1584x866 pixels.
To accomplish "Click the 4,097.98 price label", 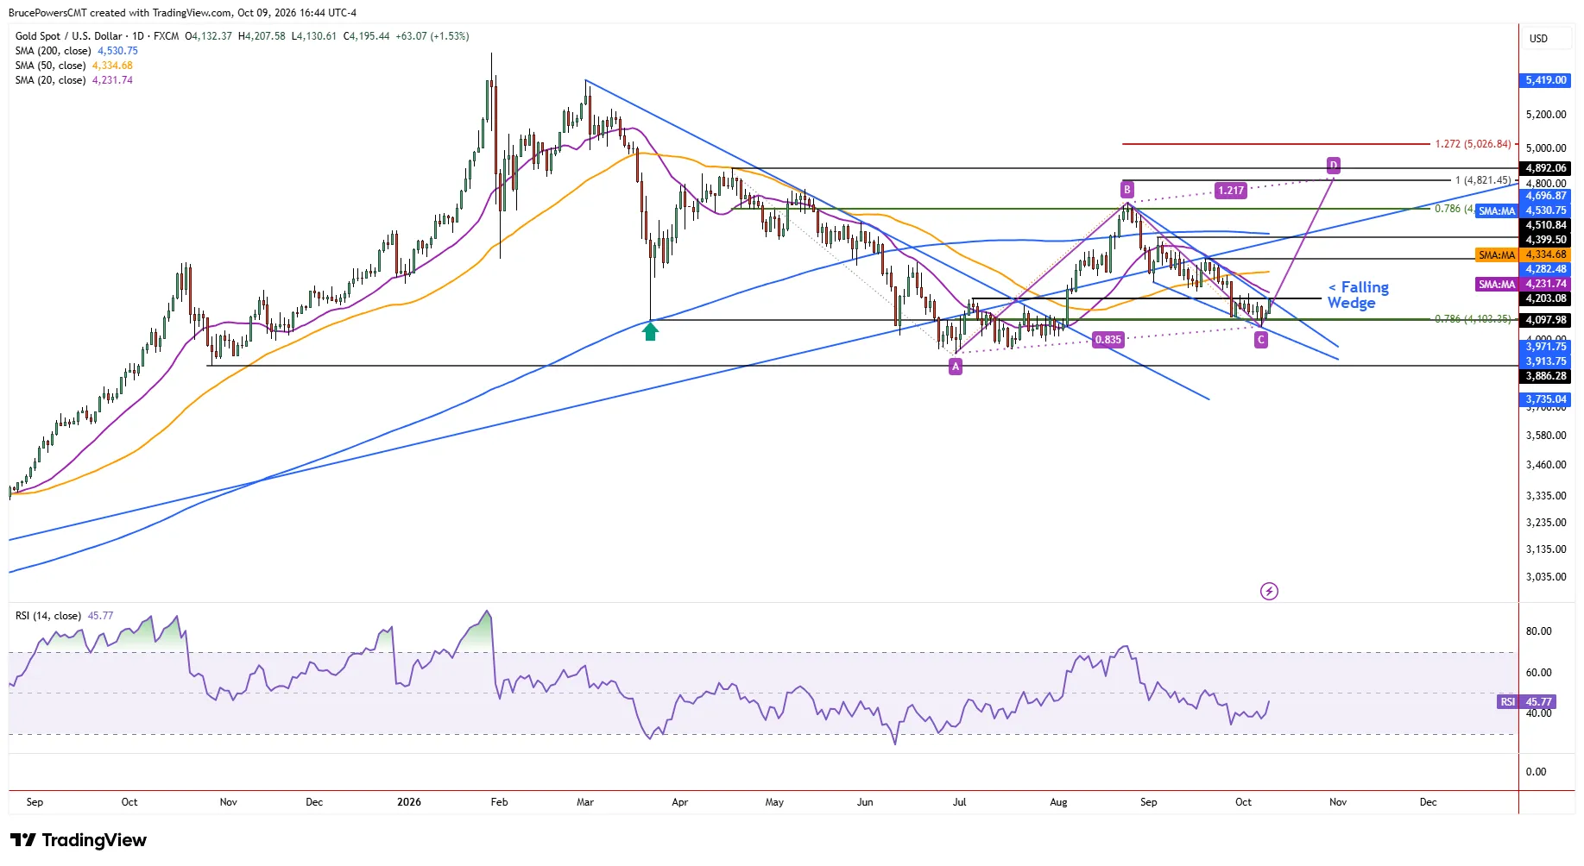I will click(1545, 320).
